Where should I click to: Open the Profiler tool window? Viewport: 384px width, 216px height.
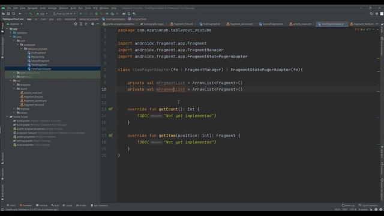coord(82,205)
